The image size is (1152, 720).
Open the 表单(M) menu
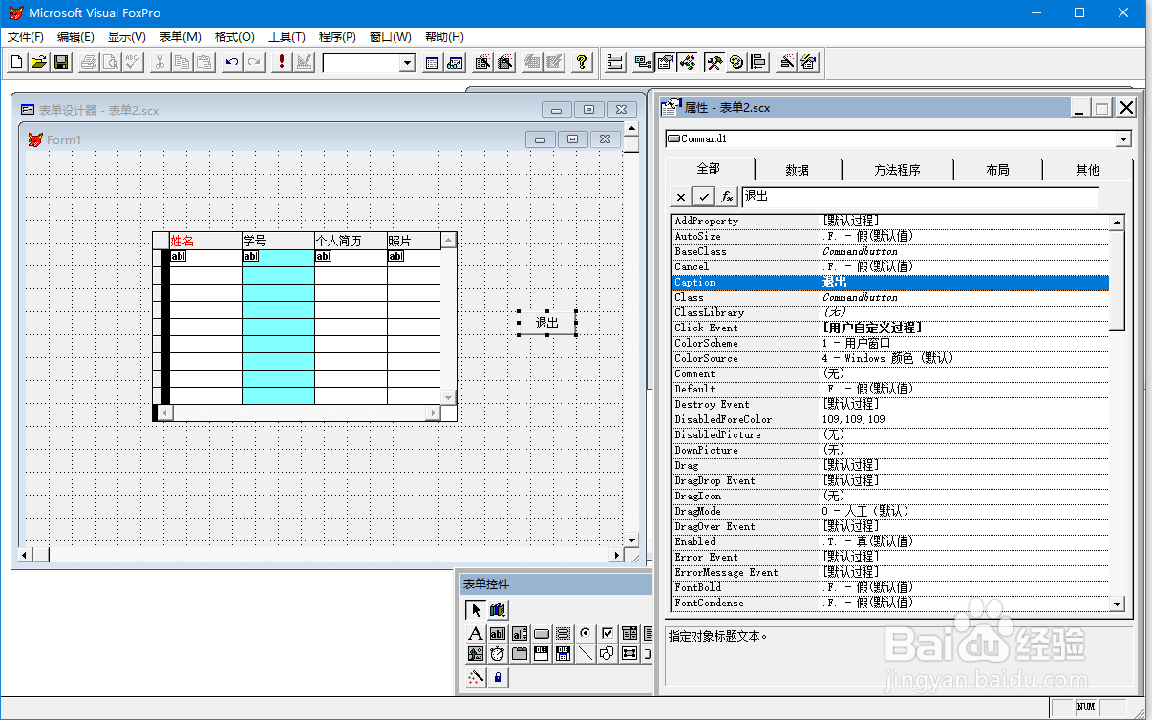(x=180, y=37)
